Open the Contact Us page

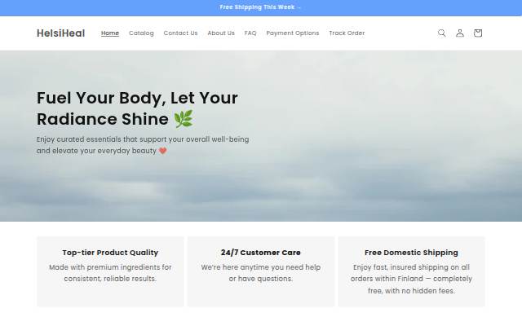click(181, 33)
